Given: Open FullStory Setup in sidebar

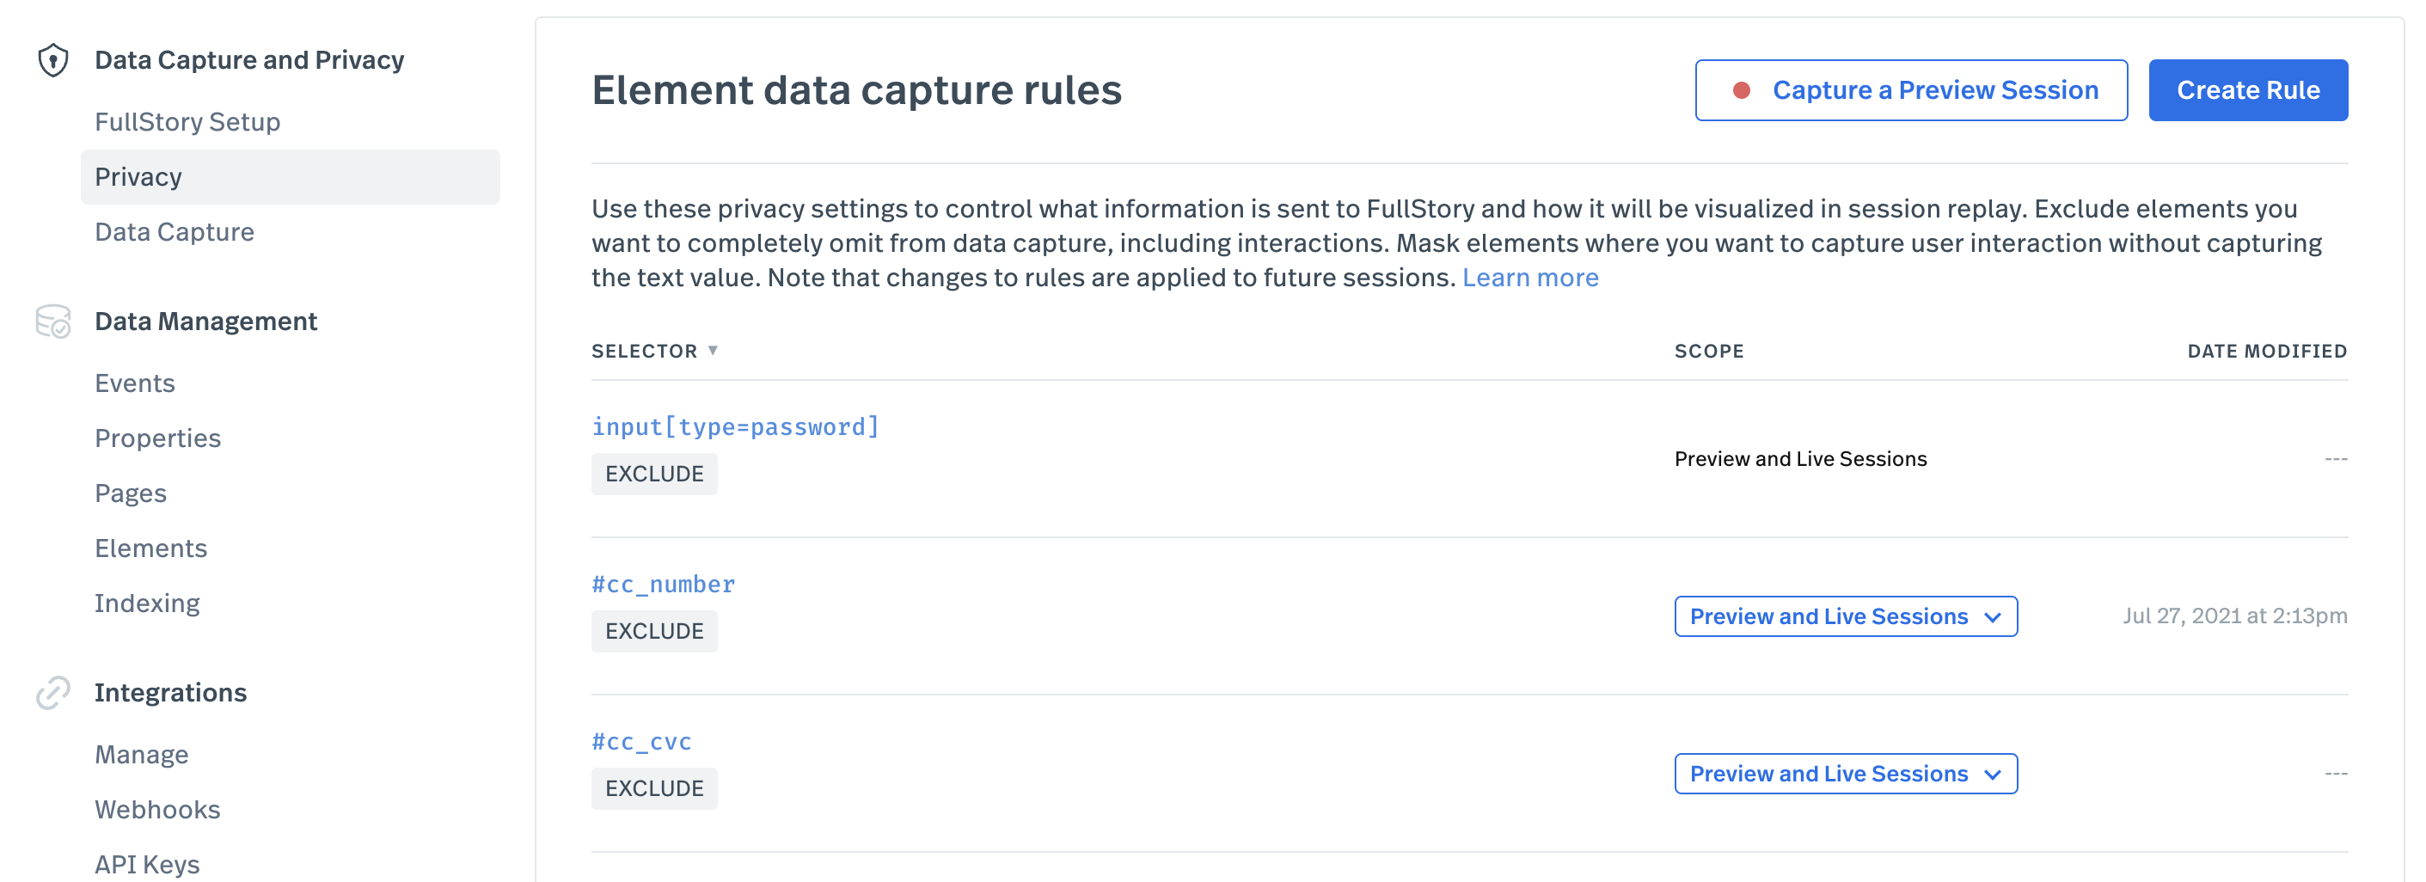Looking at the screenshot, I should pyautogui.click(x=187, y=122).
